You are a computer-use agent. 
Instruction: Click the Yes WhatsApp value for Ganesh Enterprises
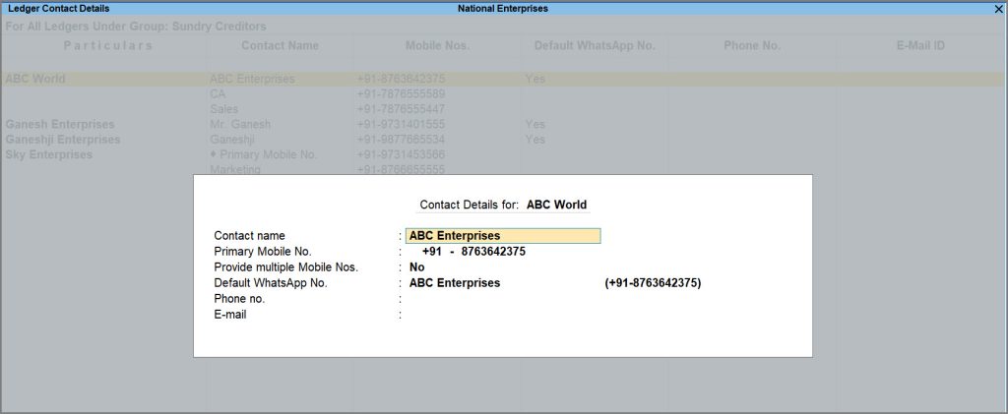tap(535, 125)
